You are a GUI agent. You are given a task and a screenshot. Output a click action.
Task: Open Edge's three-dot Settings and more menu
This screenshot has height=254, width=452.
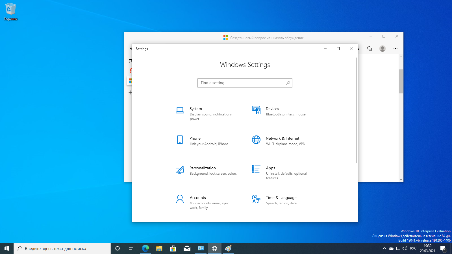(x=395, y=49)
